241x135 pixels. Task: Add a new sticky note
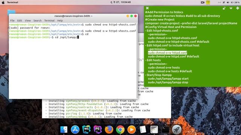point(238,8)
